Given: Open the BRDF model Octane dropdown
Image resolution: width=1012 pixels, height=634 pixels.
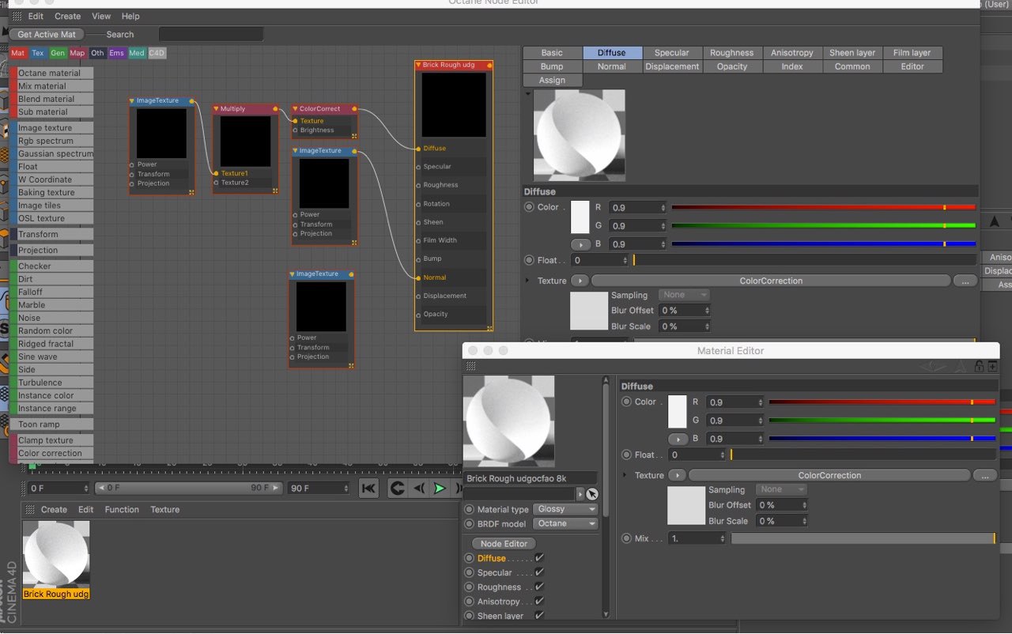Looking at the screenshot, I should (x=566, y=523).
